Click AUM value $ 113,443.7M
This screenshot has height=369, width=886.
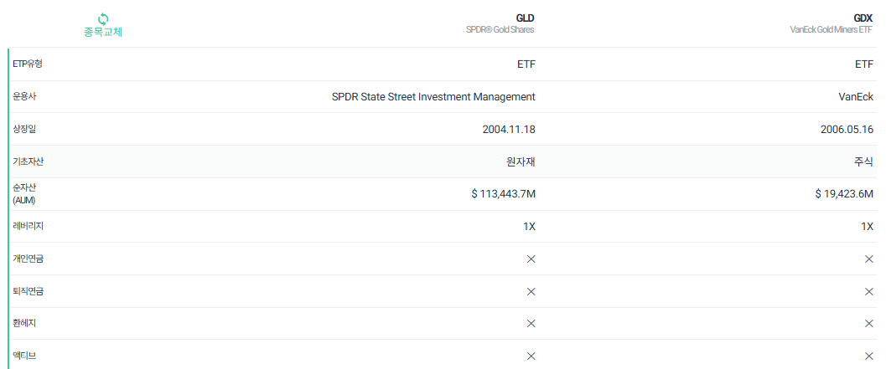(504, 194)
